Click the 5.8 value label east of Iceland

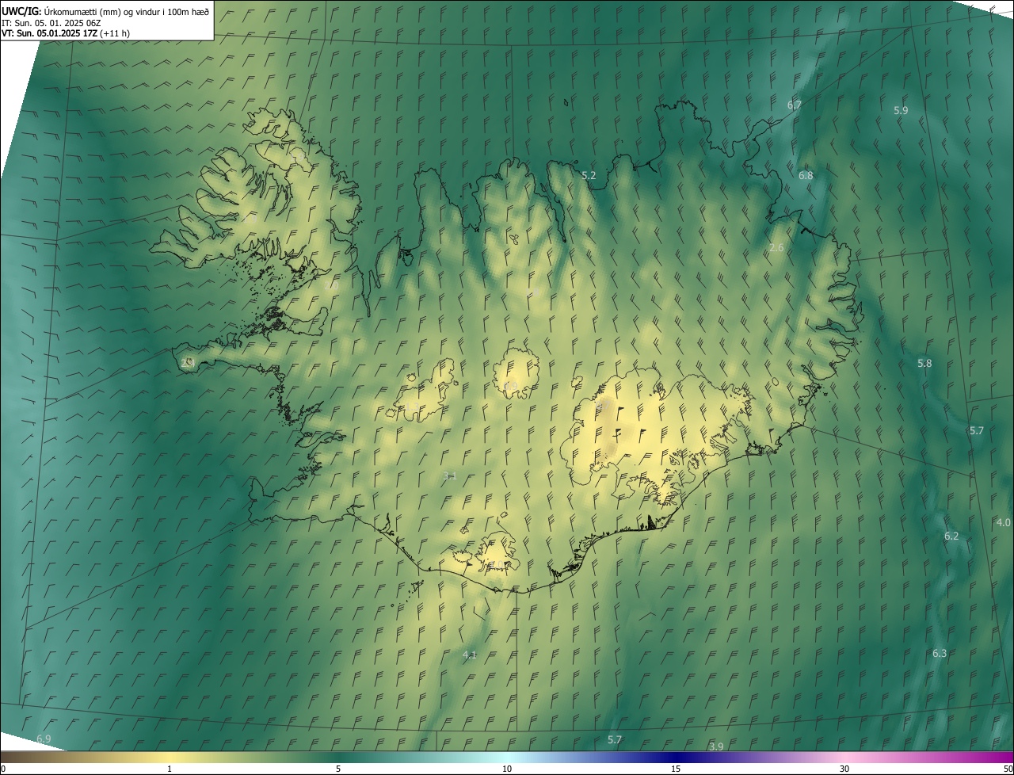[924, 363]
